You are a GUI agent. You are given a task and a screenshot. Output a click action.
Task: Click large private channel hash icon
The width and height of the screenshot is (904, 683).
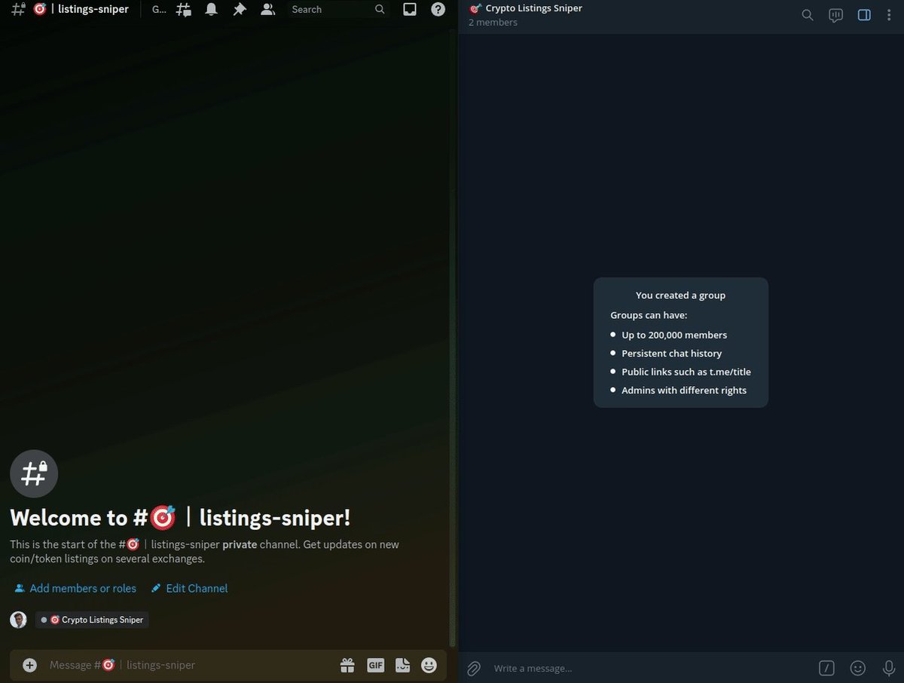(x=34, y=473)
